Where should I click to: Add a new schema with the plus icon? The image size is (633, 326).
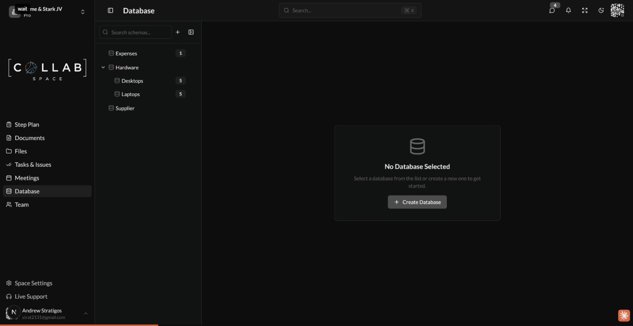coord(178,32)
